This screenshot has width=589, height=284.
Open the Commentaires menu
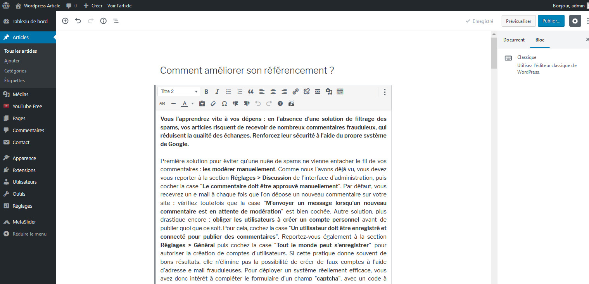pos(28,130)
